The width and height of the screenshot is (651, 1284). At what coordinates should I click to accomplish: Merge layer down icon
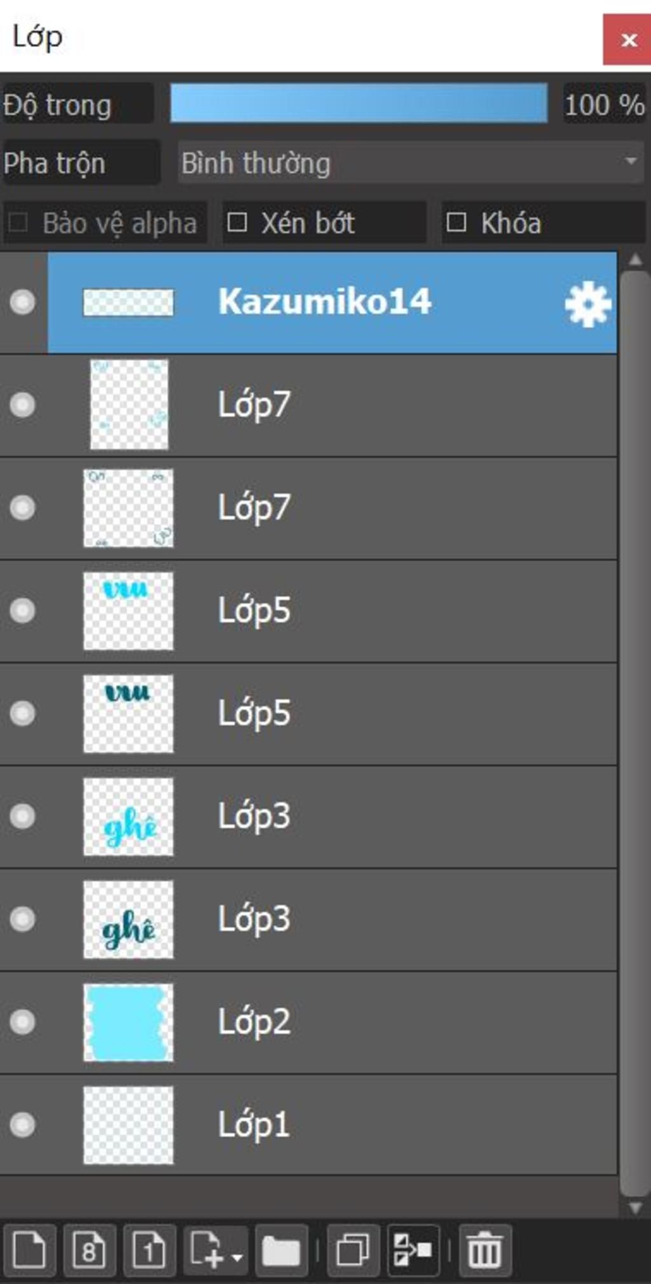(x=413, y=1250)
